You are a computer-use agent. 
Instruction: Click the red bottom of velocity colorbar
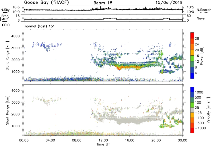(192, 130)
